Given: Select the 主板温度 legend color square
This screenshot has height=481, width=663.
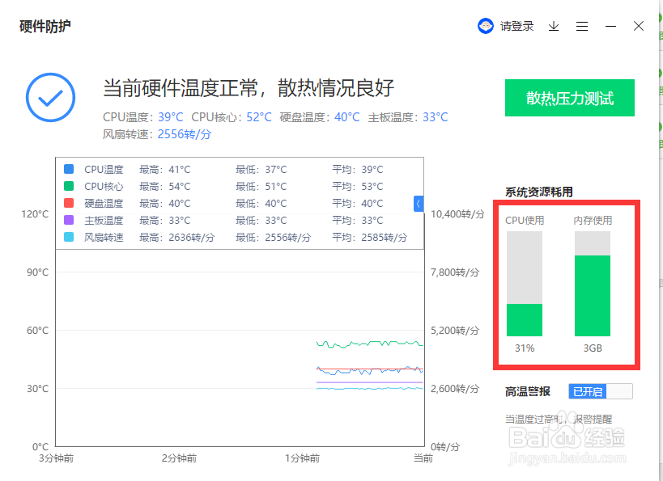Looking at the screenshot, I should pos(68,220).
